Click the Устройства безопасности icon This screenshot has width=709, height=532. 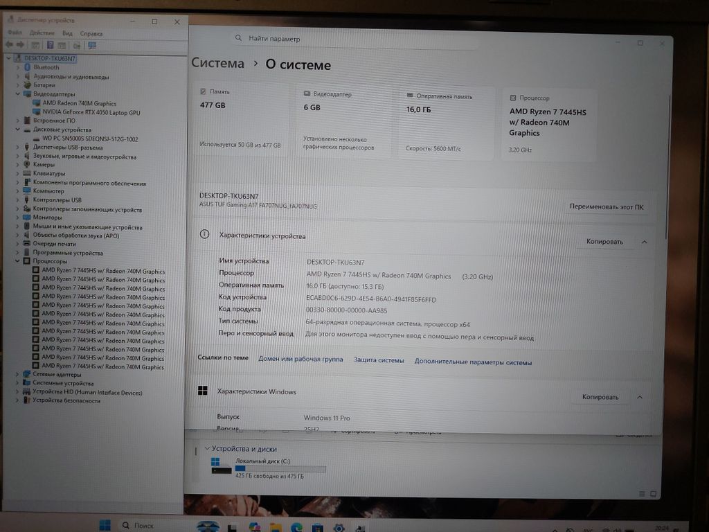tap(27, 400)
